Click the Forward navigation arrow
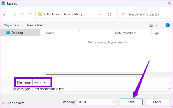The image size is (173, 108). pyautogui.click(x=14, y=14)
